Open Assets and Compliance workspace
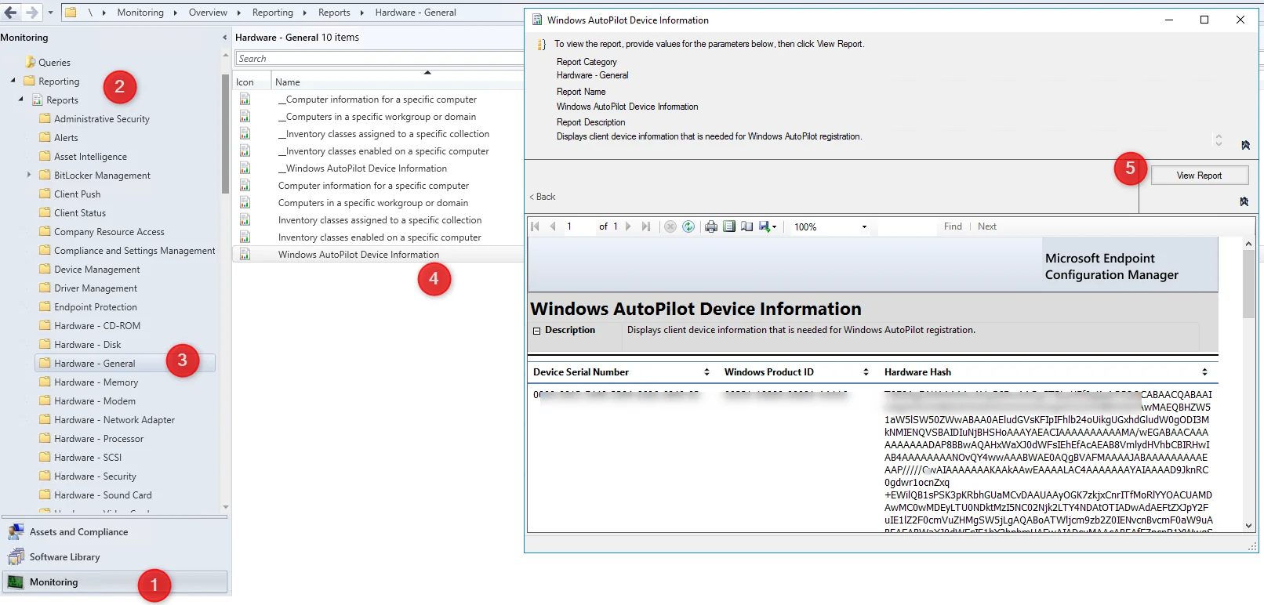The height and width of the screenshot is (605, 1264). [115, 532]
